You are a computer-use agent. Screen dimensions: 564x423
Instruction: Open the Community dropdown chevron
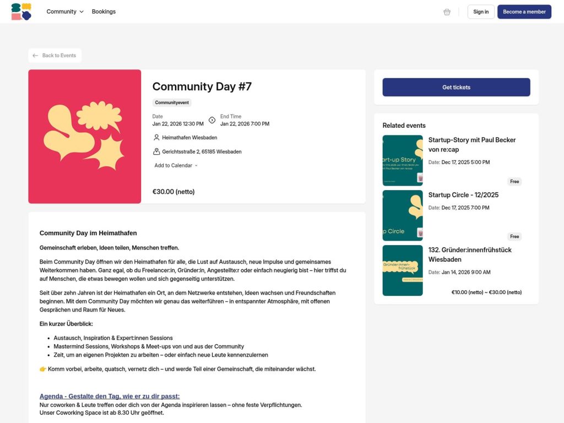[x=81, y=12]
